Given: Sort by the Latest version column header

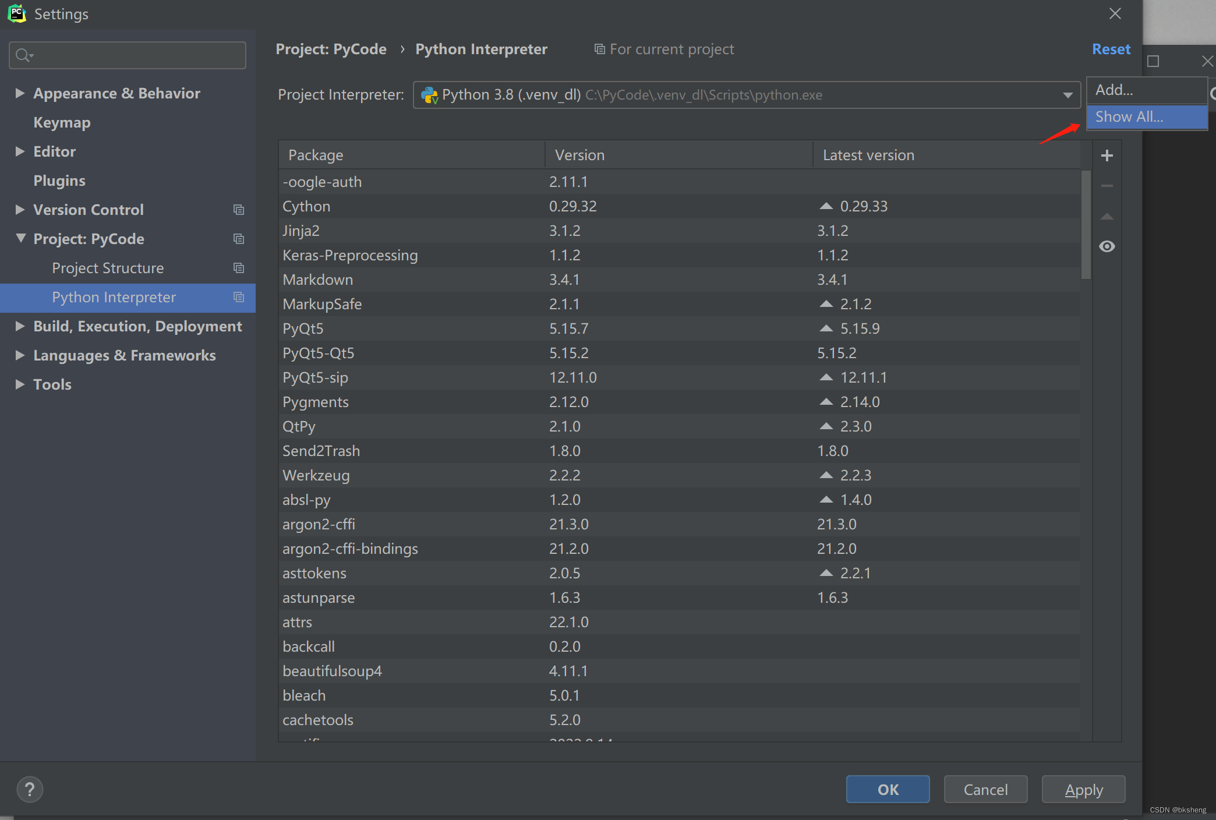Looking at the screenshot, I should 946,155.
